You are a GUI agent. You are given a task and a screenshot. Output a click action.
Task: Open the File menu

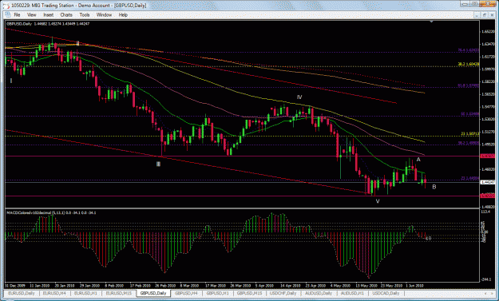[x=17, y=15]
